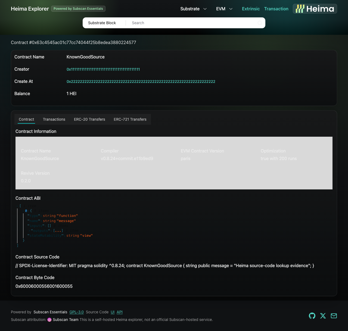Click the Subscan Team text in footer

coord(66,320)
